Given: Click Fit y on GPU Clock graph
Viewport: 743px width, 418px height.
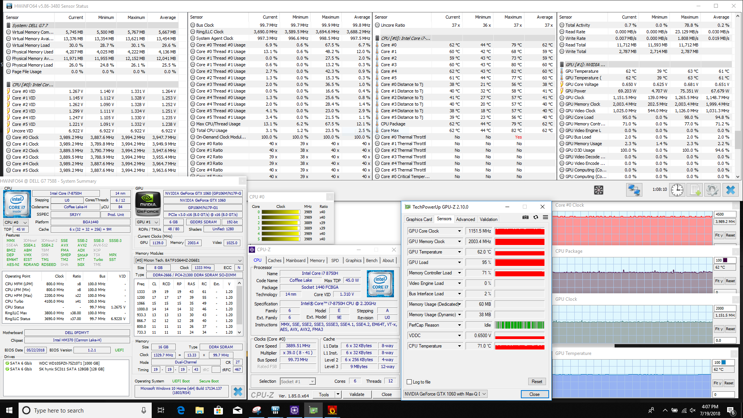Looking at the screenshot, I should pos(719,329).
